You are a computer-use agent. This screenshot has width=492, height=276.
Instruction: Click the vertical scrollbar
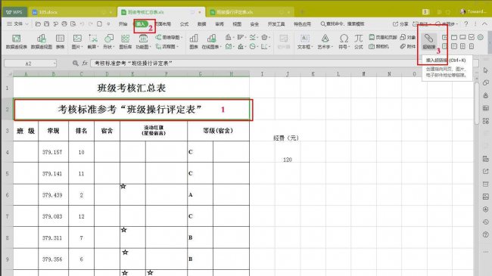476,104
